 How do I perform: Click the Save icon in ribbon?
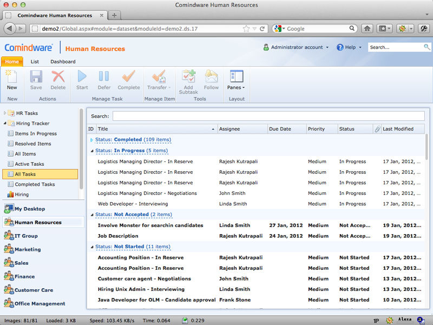pyautogui.click(x=36, y=77)
